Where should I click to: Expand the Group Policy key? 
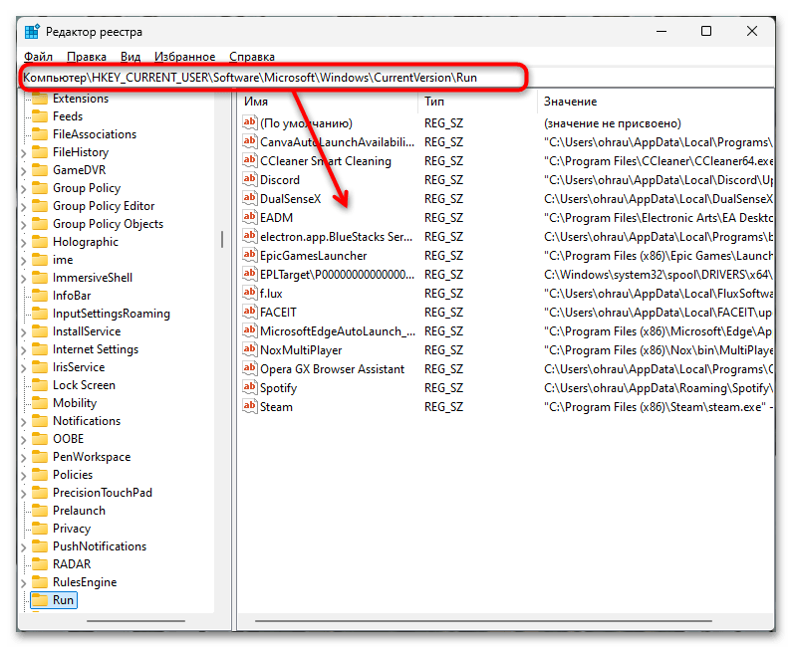24,188
